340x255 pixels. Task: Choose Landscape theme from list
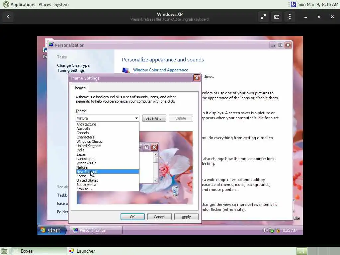[107, 159]
